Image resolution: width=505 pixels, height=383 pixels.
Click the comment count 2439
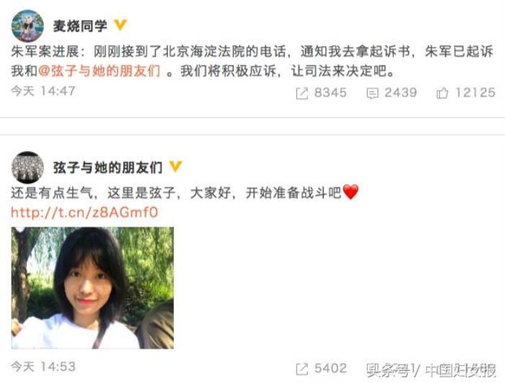coord(400,93)
